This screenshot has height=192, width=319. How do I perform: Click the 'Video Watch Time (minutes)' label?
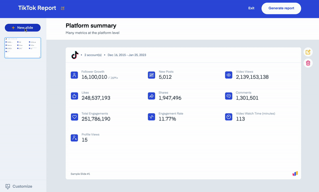[x=255, y=114]
